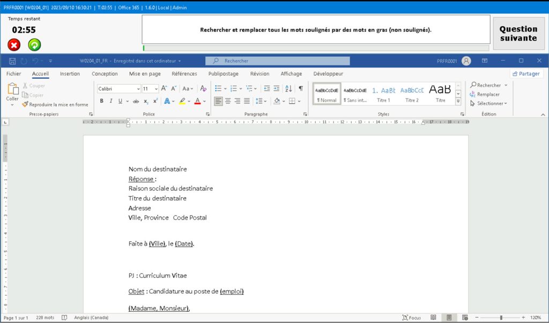The width and height of the screenshot is (549, 323).
Task: Click the Trier (sort) icon
Action: (x=288, y=88)
